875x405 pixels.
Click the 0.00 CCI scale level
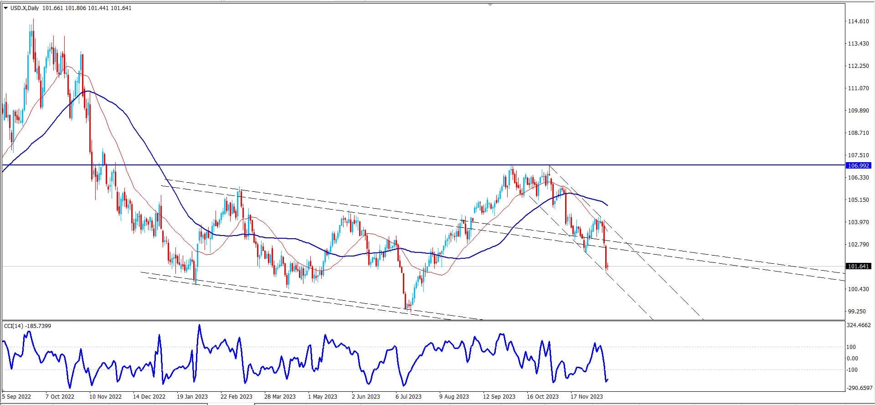[x=853, y=359]
